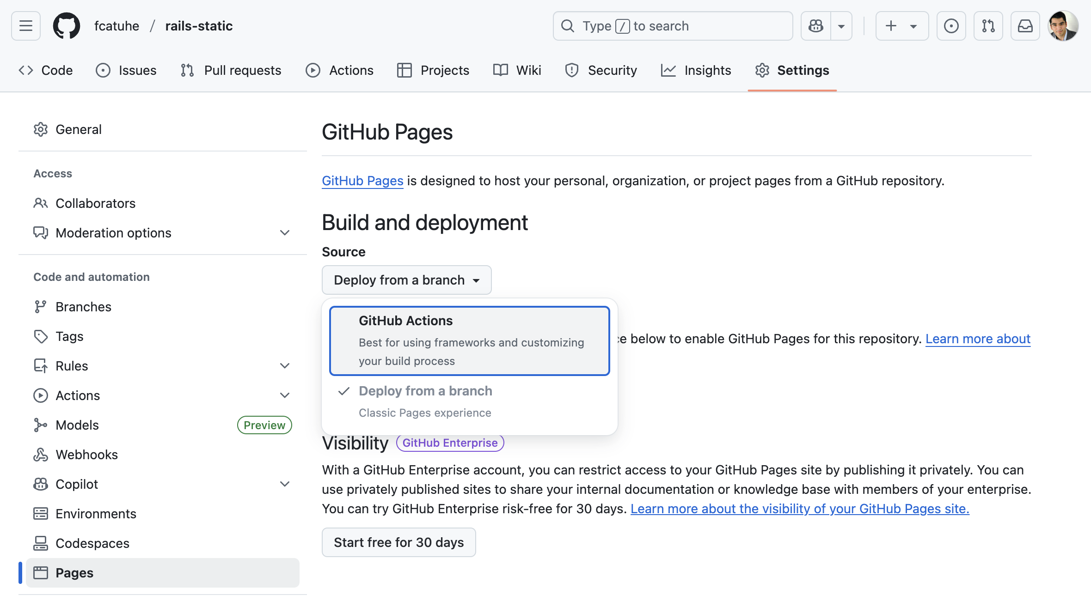Click the Collaborators people icon

click(x=41, y=203)
